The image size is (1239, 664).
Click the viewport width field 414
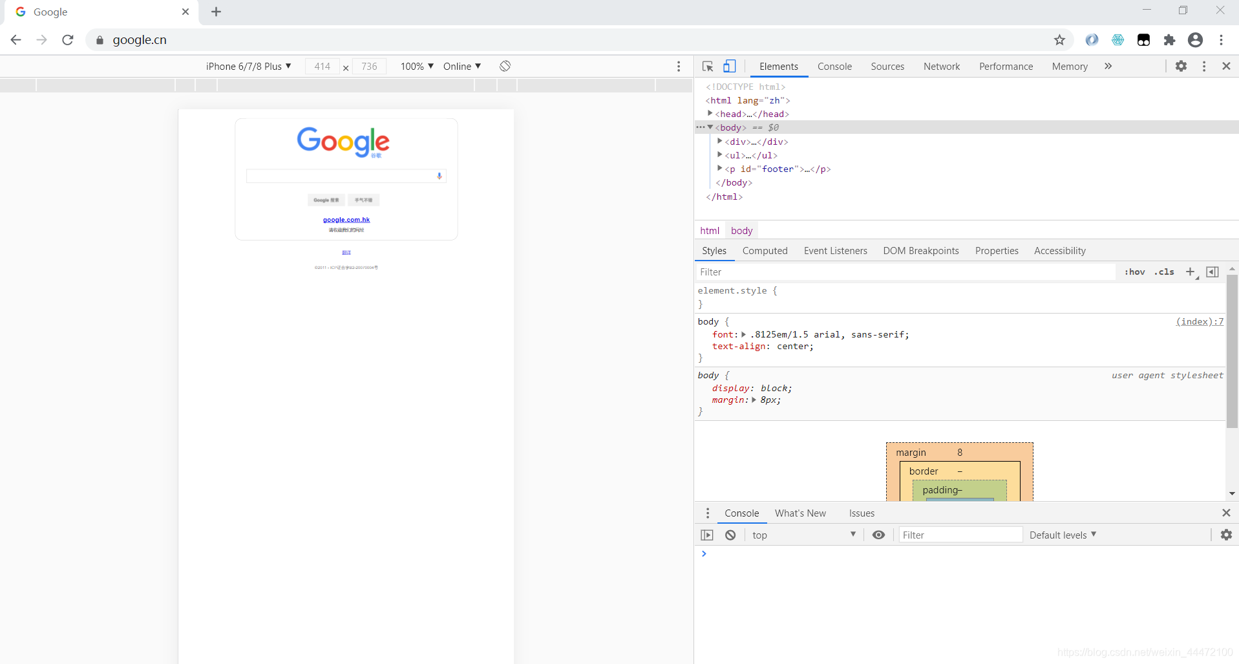pyautogui.click(x=323, y=66)
